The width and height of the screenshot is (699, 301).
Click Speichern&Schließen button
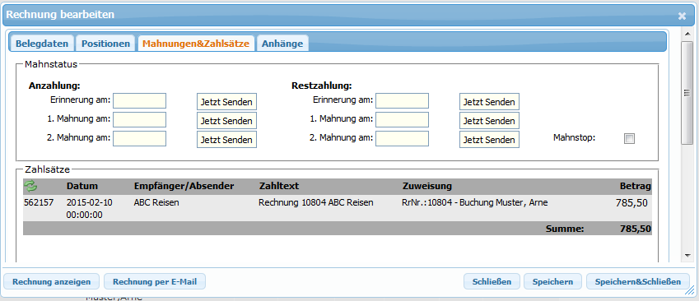coord(638,282)
